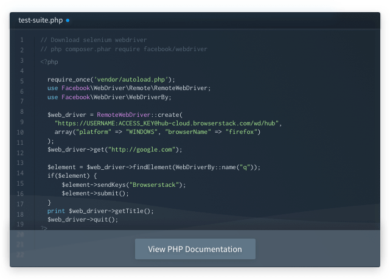Viewport: 390px width, 280px height.
Task: Click the sendKeys "Browserstack" line
Action: 124,185
